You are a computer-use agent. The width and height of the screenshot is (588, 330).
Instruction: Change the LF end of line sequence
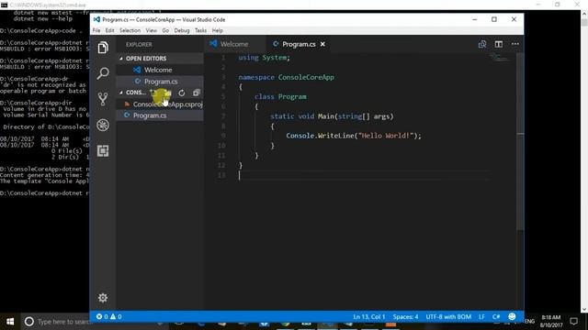click(x=481, y=316)
